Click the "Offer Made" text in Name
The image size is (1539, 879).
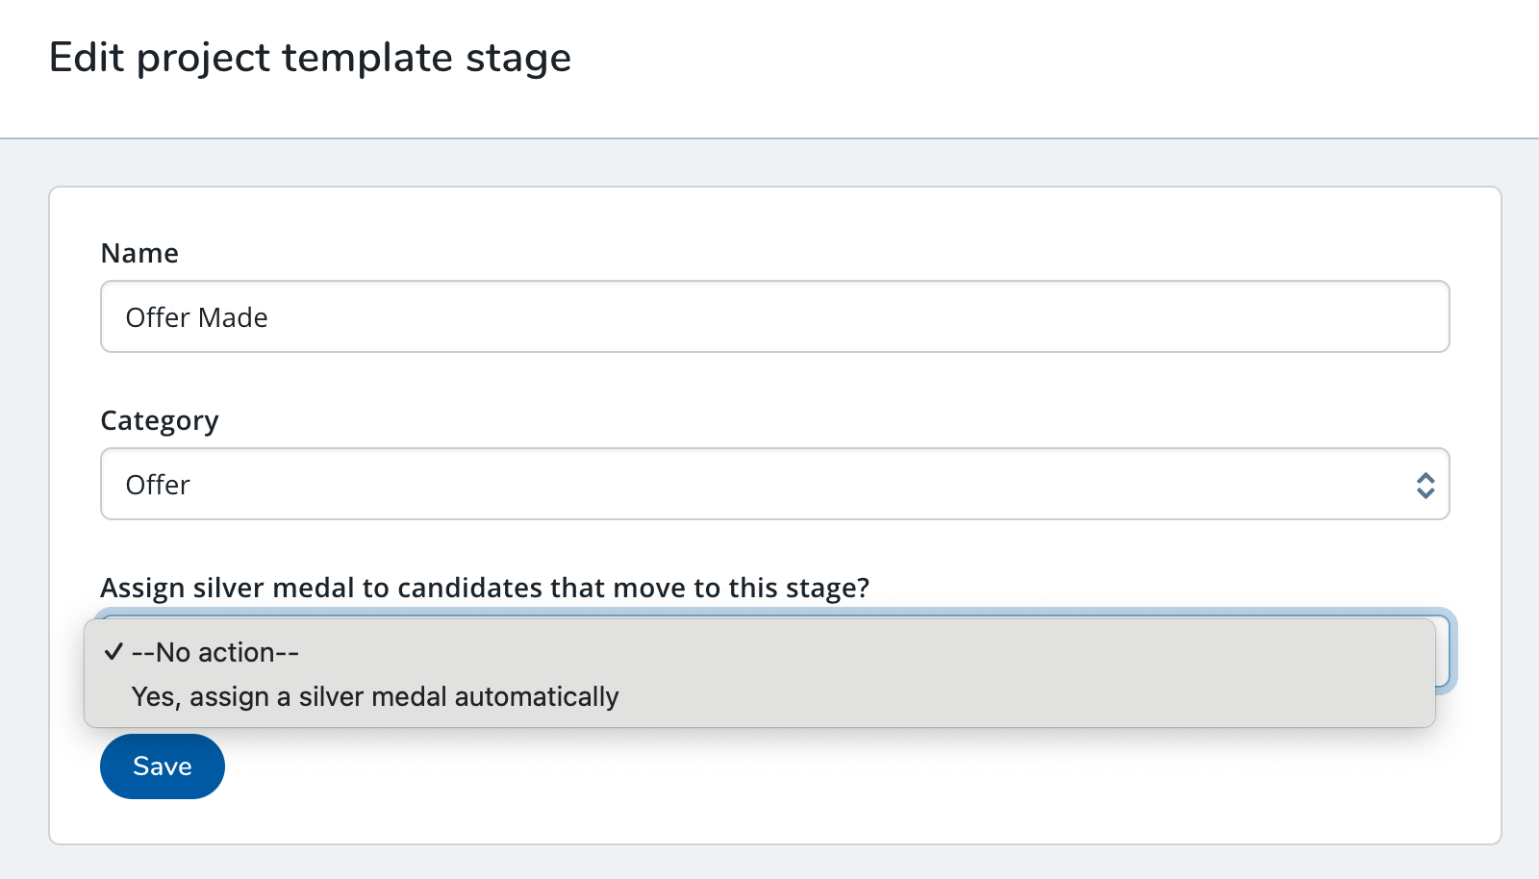click(x=197, y=317)
